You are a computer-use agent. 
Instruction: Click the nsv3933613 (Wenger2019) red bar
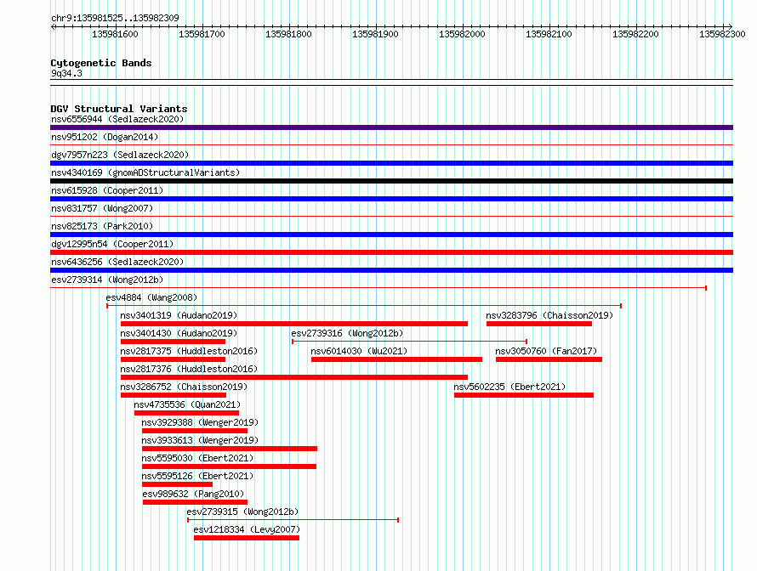coord(230,449)
